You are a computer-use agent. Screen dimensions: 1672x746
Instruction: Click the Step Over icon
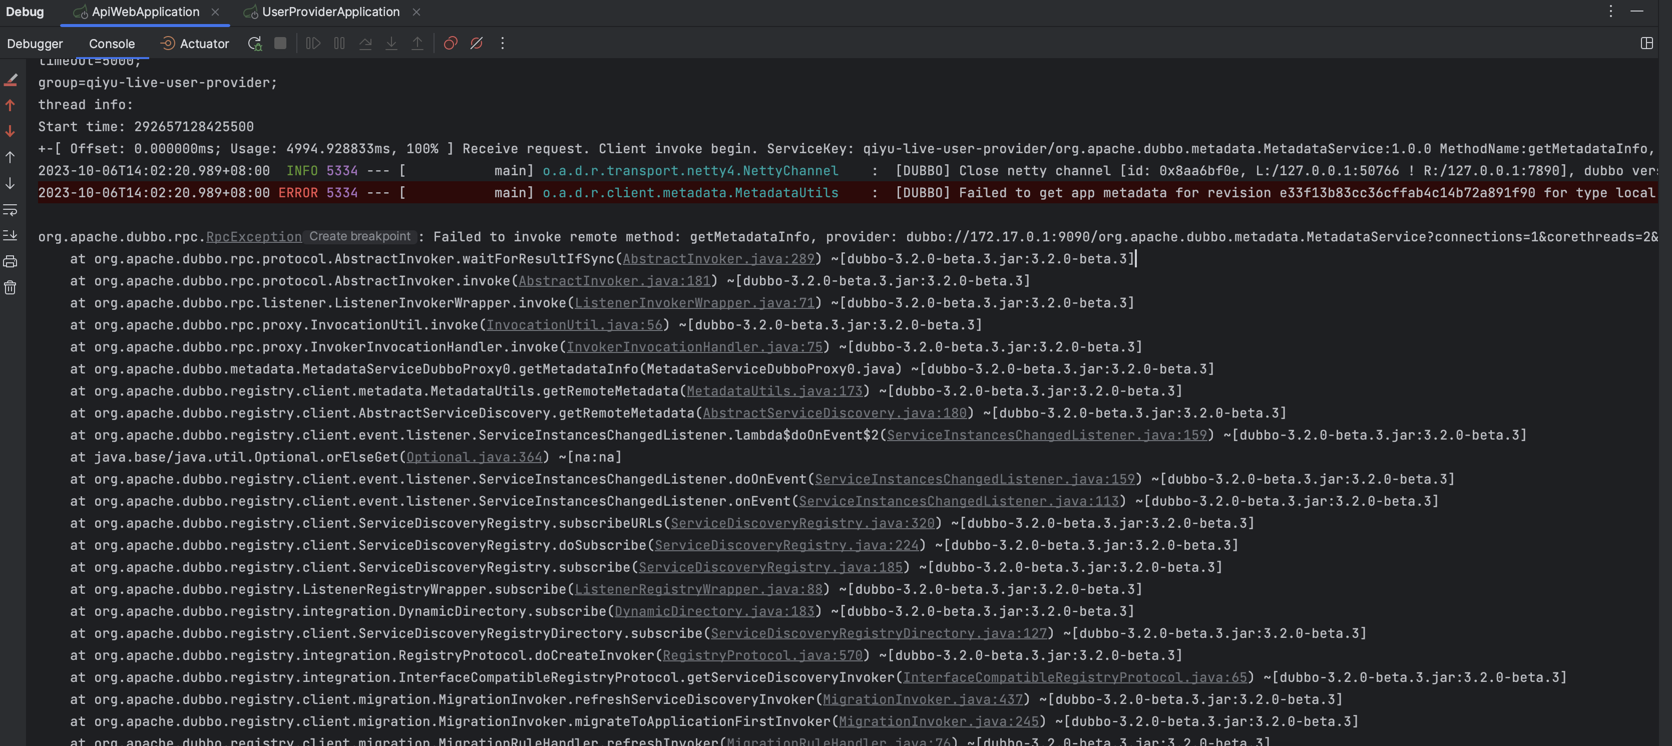[x=365, y=44]
